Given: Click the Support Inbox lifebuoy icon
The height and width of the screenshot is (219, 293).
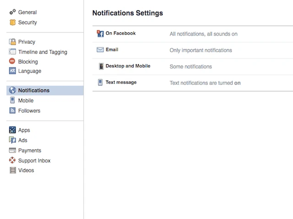Looking at the screenshot, I should pos(12,161).
